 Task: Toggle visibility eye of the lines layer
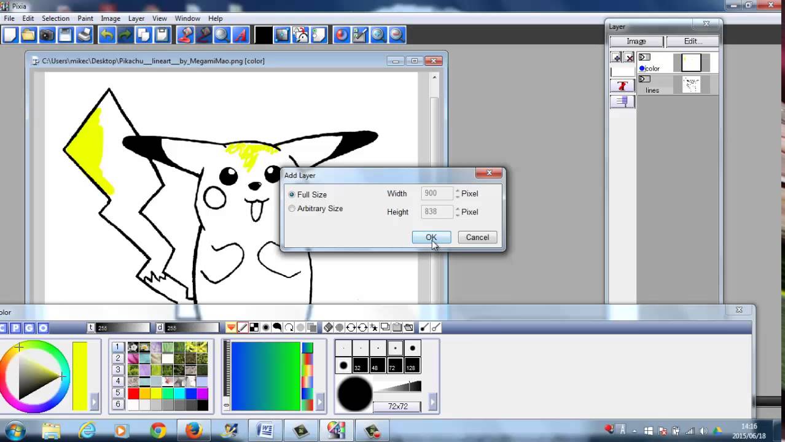pos(644,79)
